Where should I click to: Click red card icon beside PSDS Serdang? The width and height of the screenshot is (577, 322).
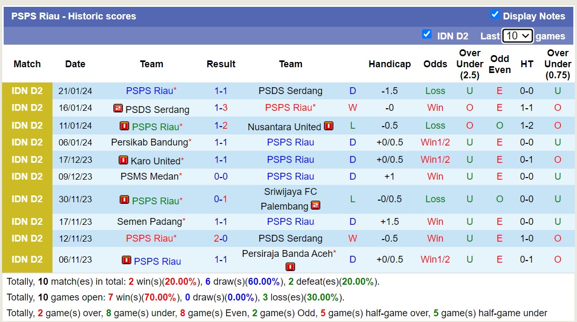pyautogui.click(x=118, y=109)
